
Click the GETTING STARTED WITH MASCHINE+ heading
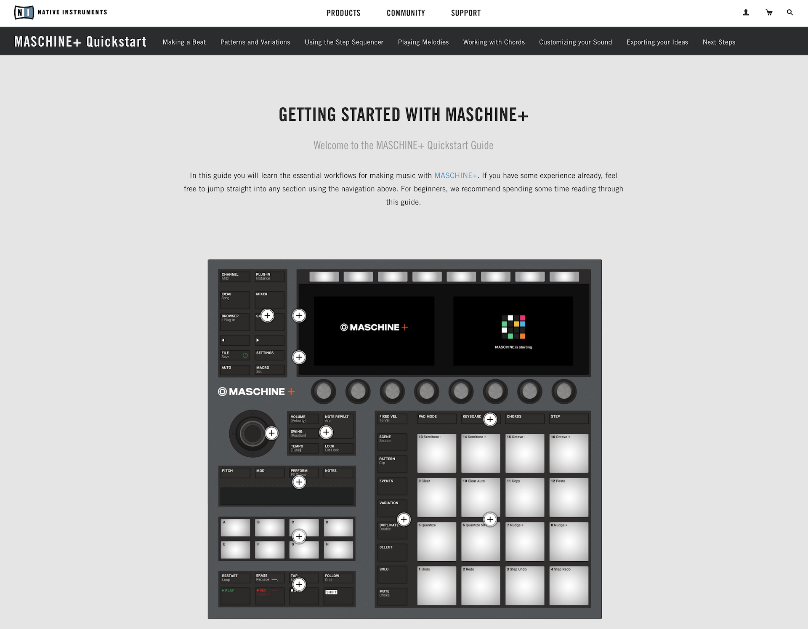pos(404,115)
